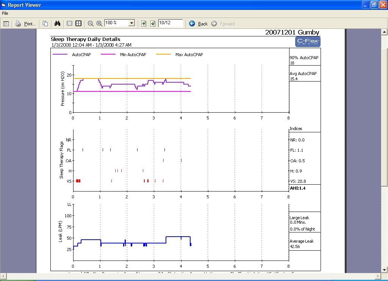Click the red VS flag cluster at chart start
Viewport: 388px width, 281px height.
(78, 181)
